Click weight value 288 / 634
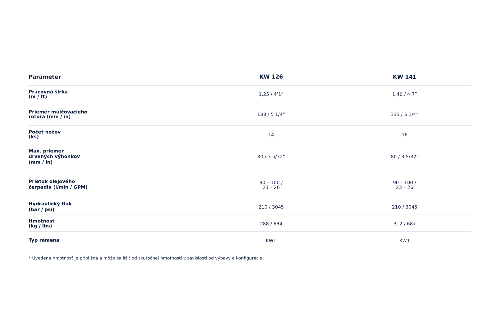 [x=271, y=224]
